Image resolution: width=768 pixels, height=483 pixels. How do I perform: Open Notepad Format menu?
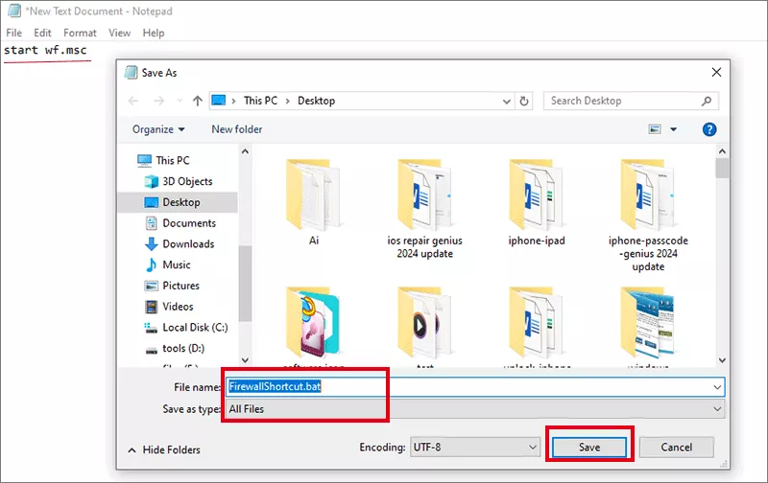tap(80, 33)
